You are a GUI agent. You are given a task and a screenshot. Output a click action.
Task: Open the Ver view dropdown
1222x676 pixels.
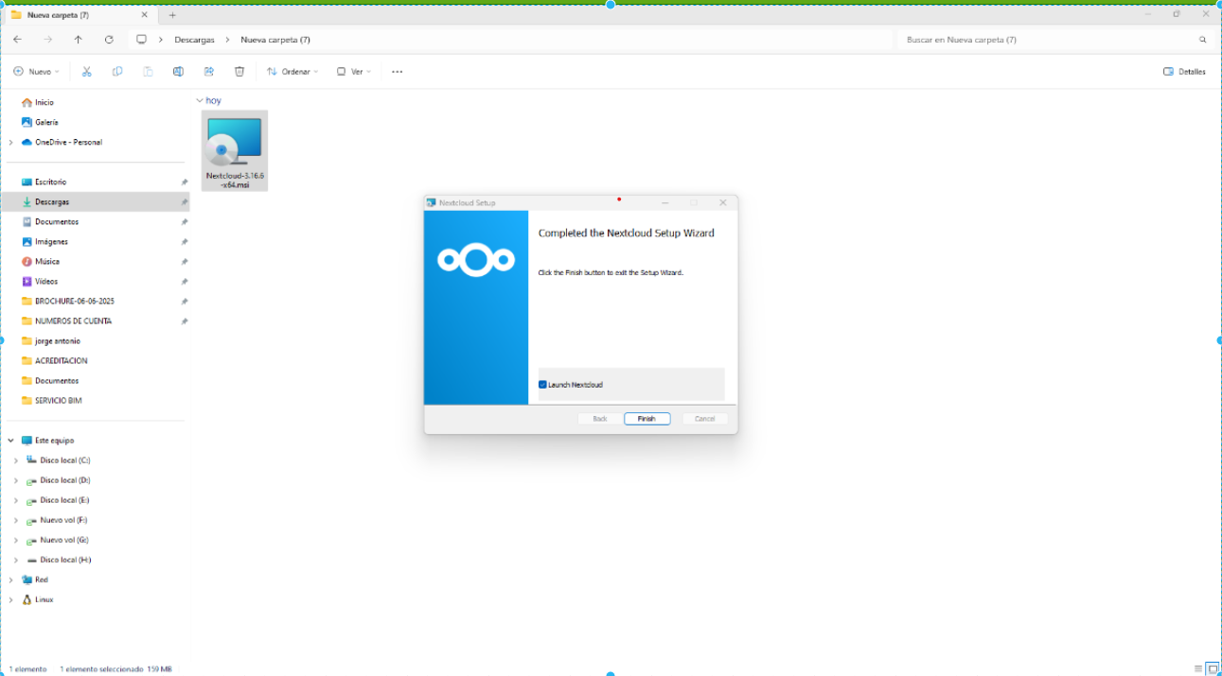[x=354, y=72]
